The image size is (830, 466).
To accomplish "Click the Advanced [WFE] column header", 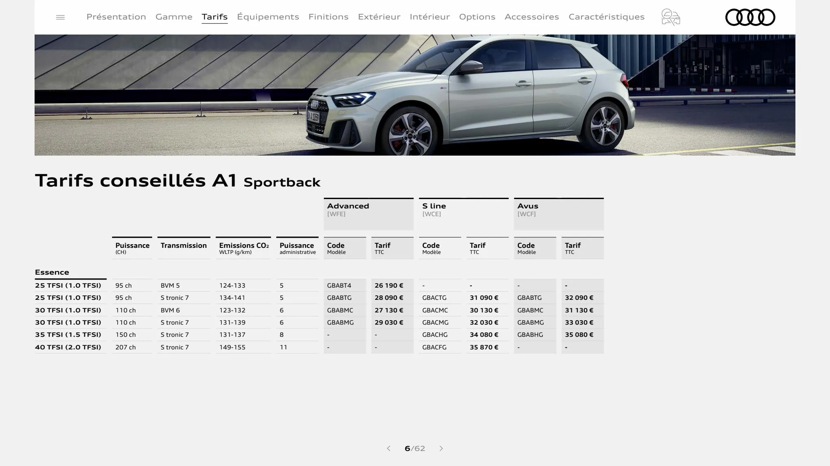I will coord(369,214).
